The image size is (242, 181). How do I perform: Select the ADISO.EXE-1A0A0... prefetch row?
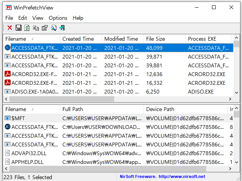point(118,92)
